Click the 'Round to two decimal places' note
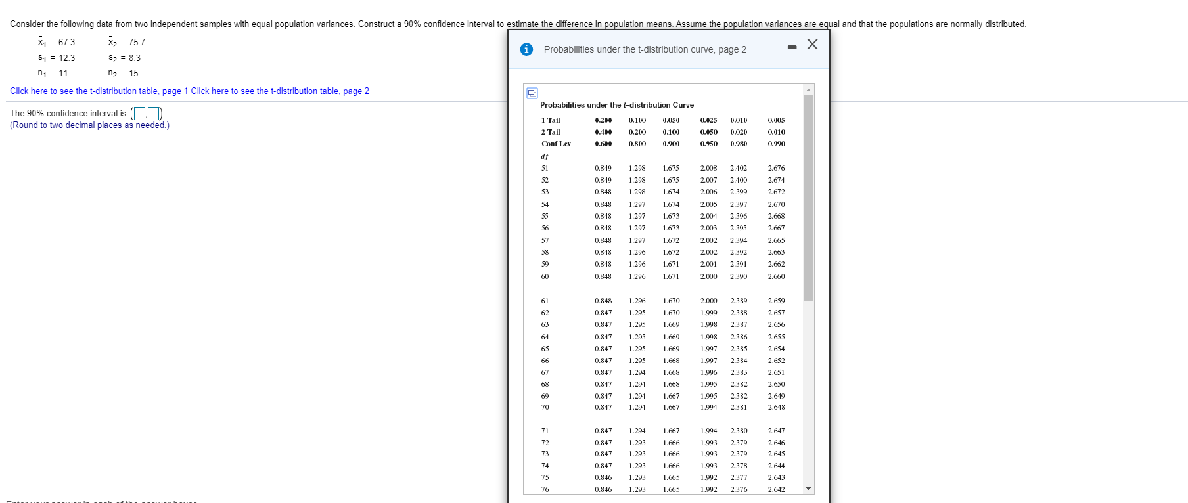Viewport: 1188px width, 503px height. pyautogui.click(x=89, y=125)
